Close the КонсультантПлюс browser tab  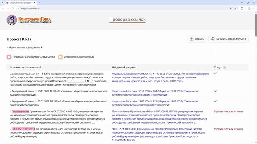click(34, 3)
